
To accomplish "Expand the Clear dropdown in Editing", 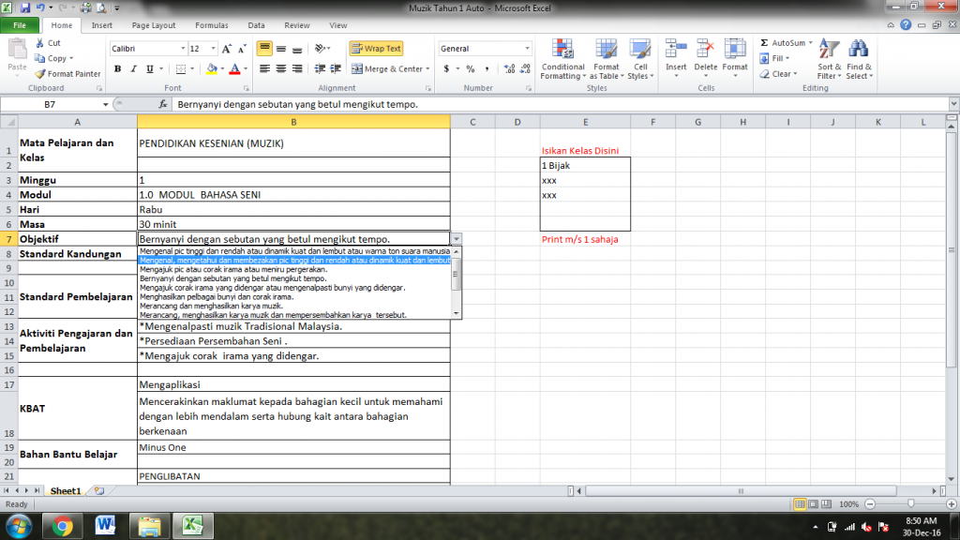I will [795, 74].
